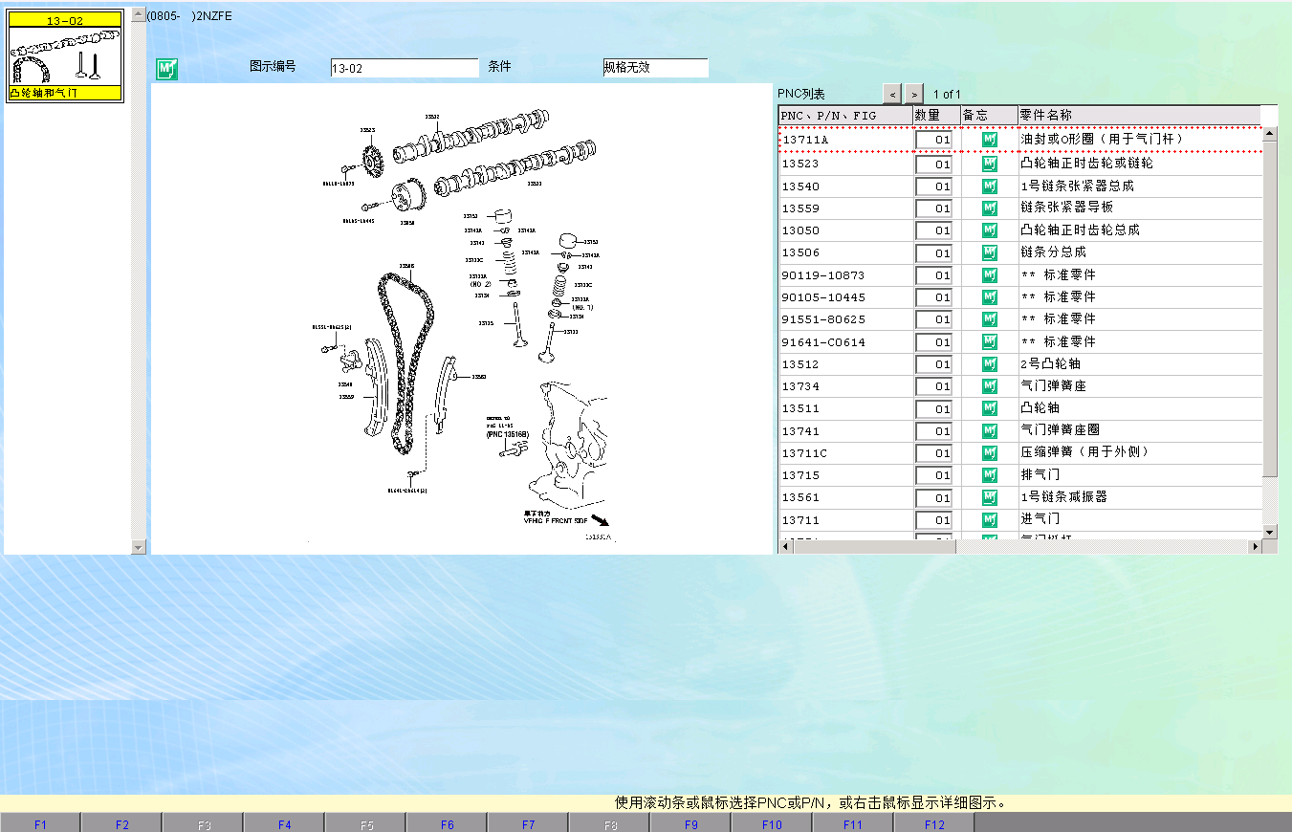Viewport: 1292px width, 832px height.
Task: Open the remarks icon for row 13512
Action: tap(990, 364)
